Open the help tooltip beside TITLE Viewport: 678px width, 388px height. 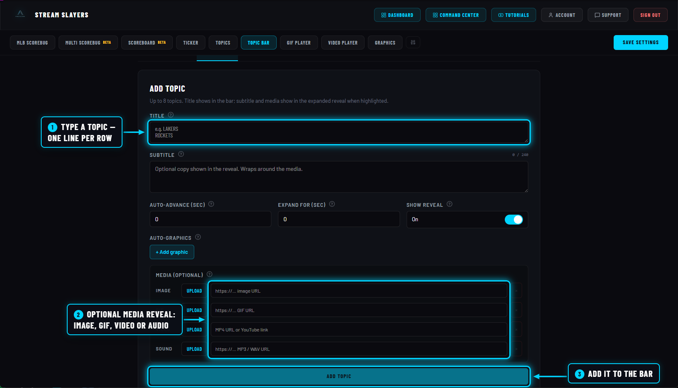point(171,115)
